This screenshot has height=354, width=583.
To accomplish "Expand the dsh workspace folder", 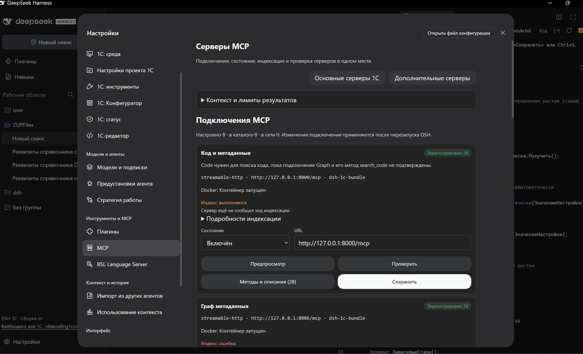I will [13, 192].
